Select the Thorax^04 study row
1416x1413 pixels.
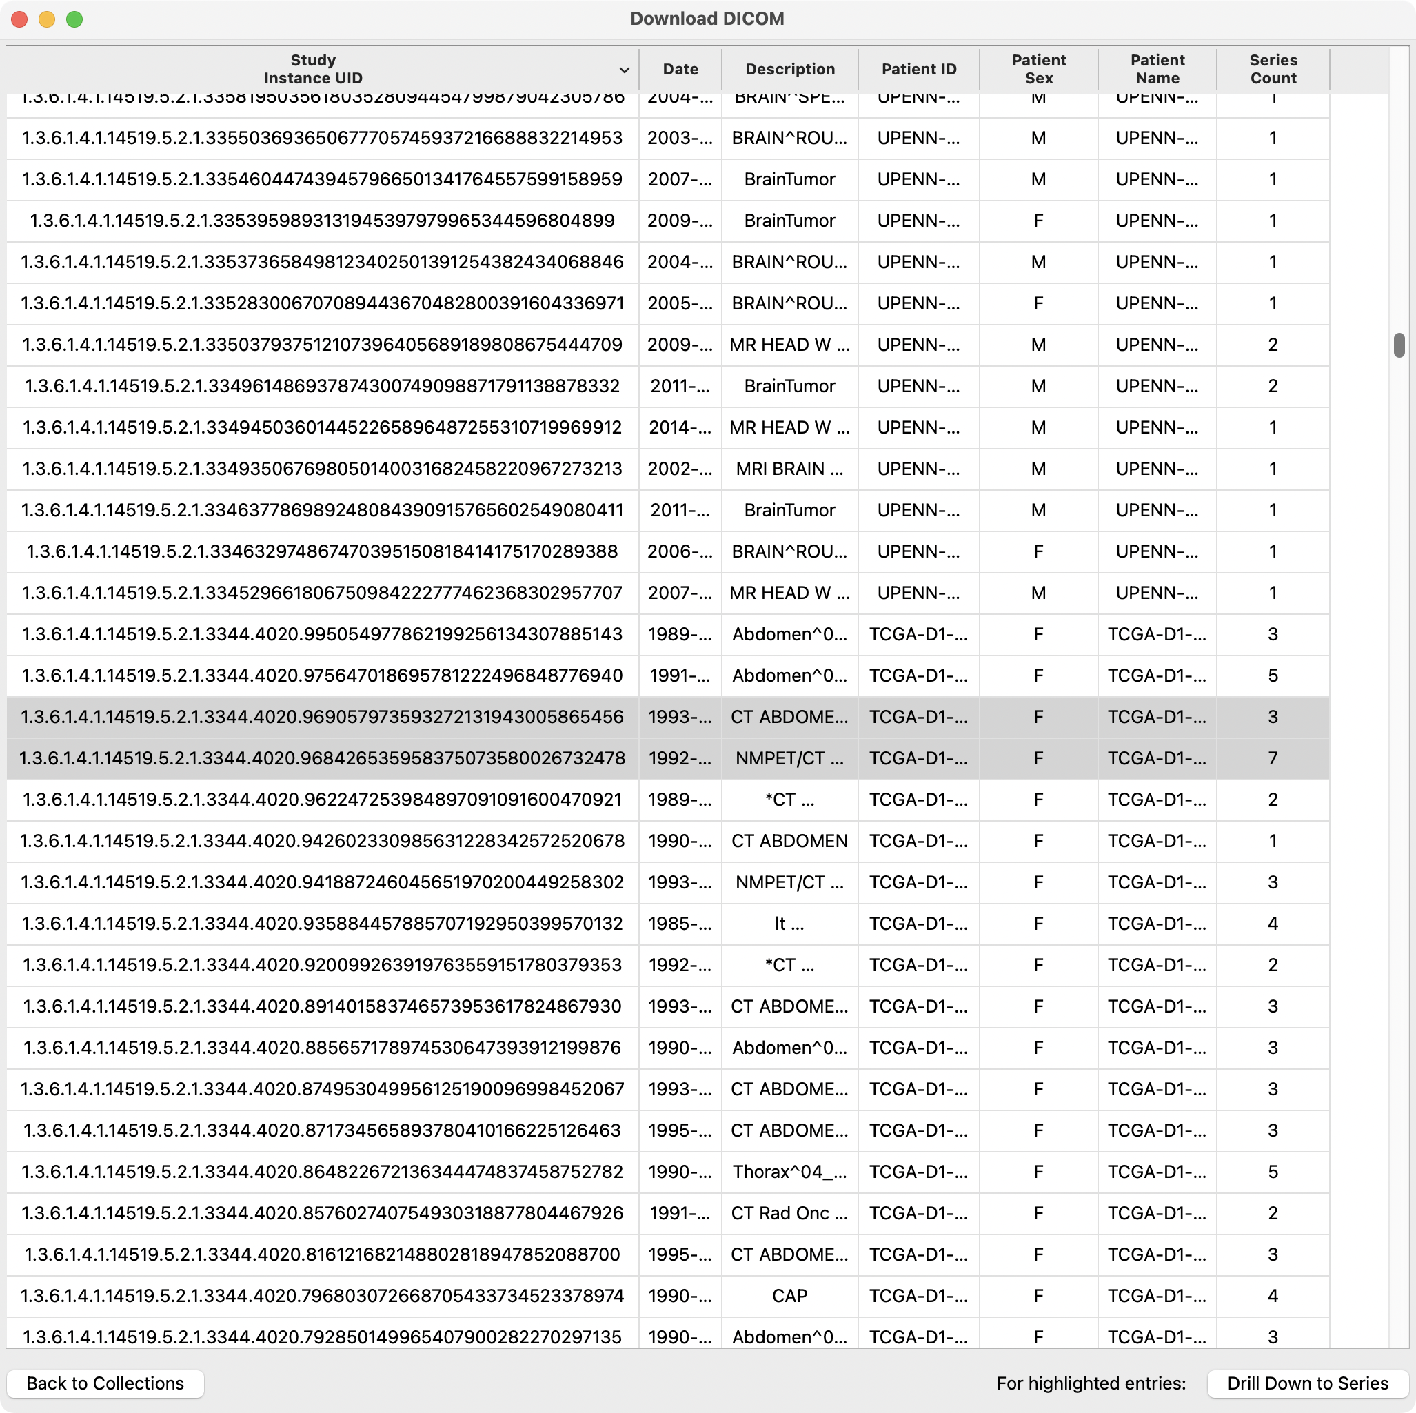789,1172
